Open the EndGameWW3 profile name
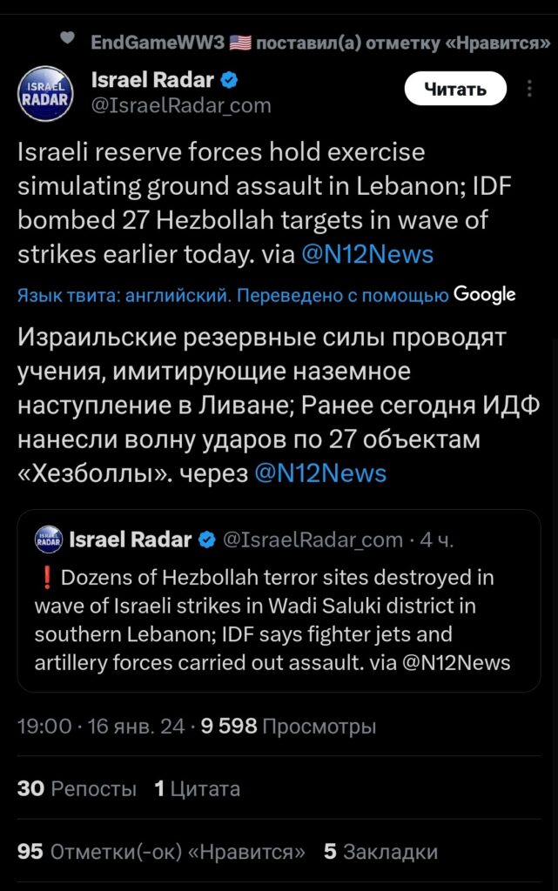This screenshot has width=558, height=891. (x=158, y=43)
